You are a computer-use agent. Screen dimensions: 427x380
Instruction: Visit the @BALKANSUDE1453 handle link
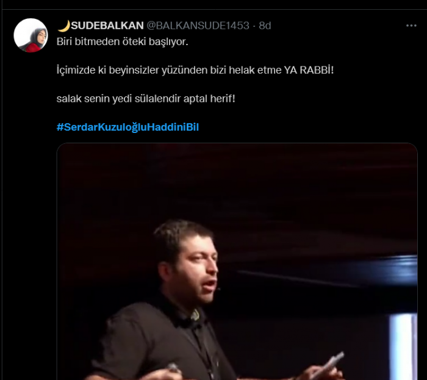coord(198,26)
